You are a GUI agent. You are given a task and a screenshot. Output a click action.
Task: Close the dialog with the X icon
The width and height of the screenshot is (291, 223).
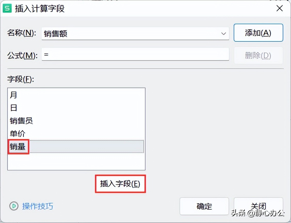(x=279, y=8)
